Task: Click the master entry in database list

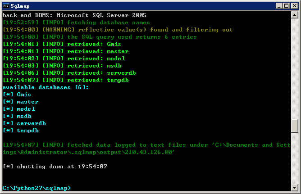Action: (x=27, y=102)
